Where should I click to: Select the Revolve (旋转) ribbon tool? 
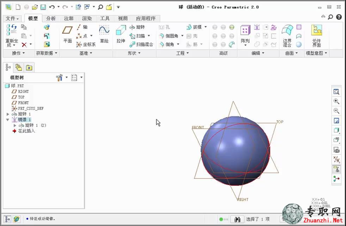137,27
